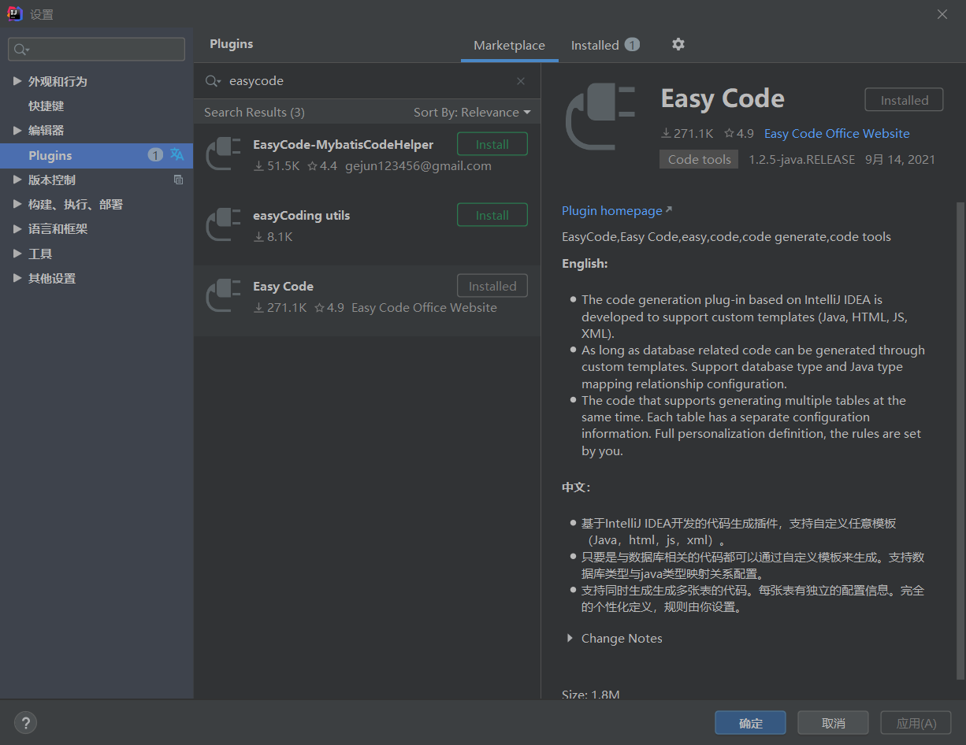The width and height of the screenshot is (966, 745).
Task: Click the plugins settings gear icon
Action: 678,45
